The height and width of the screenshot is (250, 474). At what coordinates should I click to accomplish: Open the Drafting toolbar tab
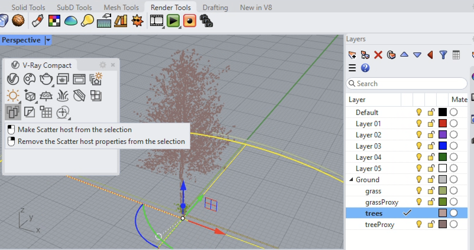coord(215,7)
